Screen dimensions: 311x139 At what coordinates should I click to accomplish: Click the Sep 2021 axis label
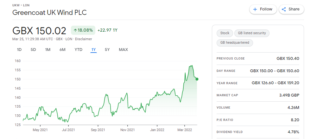pyautogui.click(x=98, y=130)
